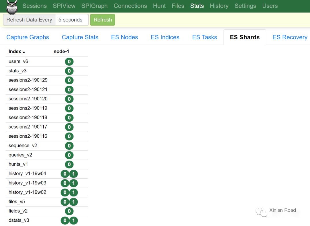Select the ES Shards tab
Viewport: 310px width, 226px height.
tap(245, 37)
